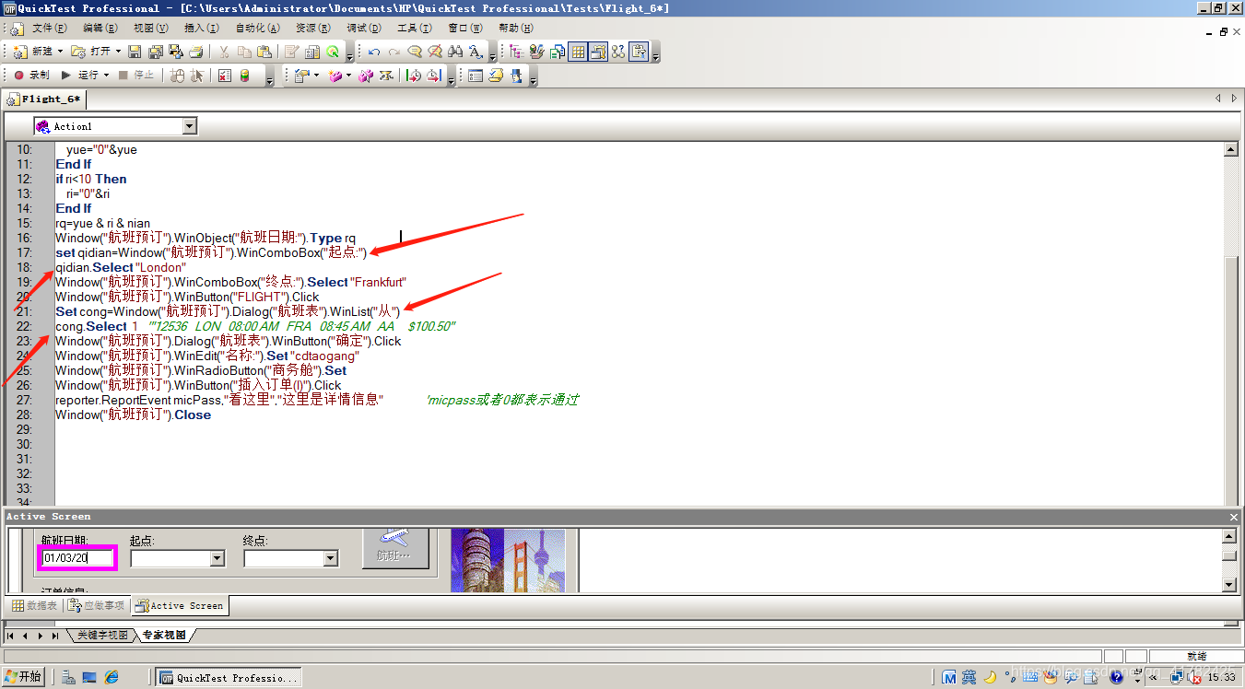Select the Flight_6* document tab
This screenshot has width=1245, height=689.
[44, 99]
